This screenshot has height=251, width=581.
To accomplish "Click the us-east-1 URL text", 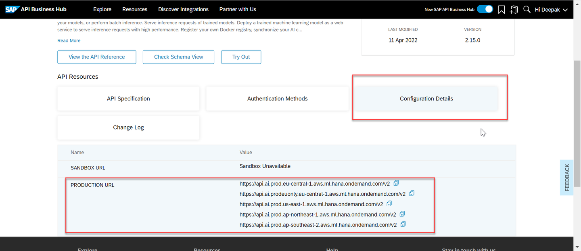I will (x=311, y=204).
